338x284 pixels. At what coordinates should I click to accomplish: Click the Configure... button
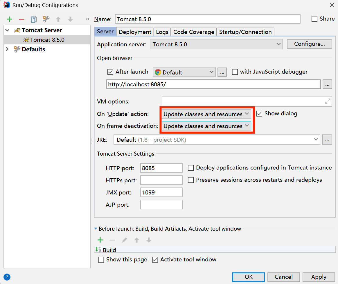(309, 44)
